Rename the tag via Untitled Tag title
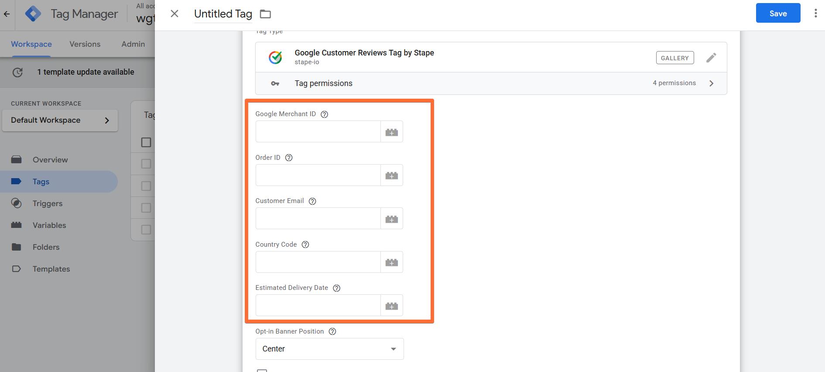 point(223,14)
